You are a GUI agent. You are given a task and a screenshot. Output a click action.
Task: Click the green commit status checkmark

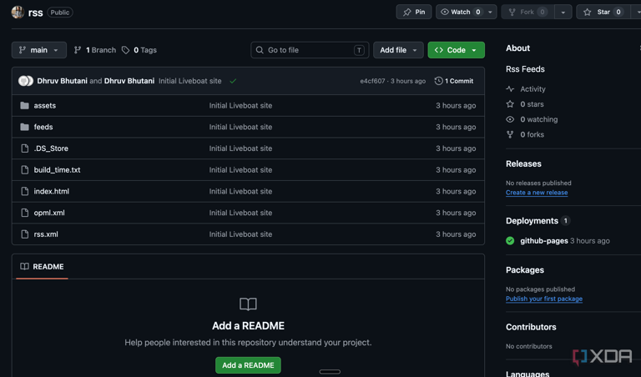click(233, 81)
